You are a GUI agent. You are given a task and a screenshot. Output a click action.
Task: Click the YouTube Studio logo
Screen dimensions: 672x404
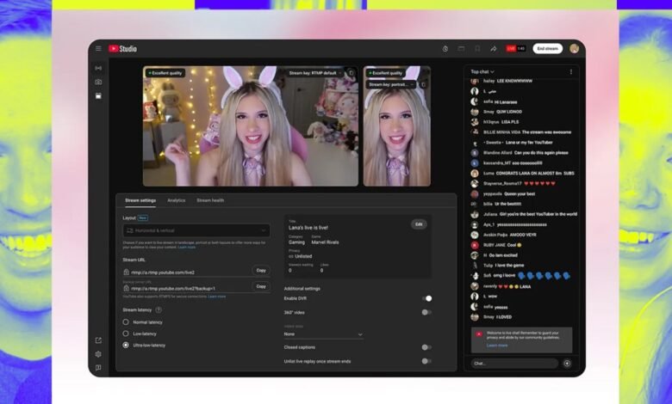click(122, 49)
